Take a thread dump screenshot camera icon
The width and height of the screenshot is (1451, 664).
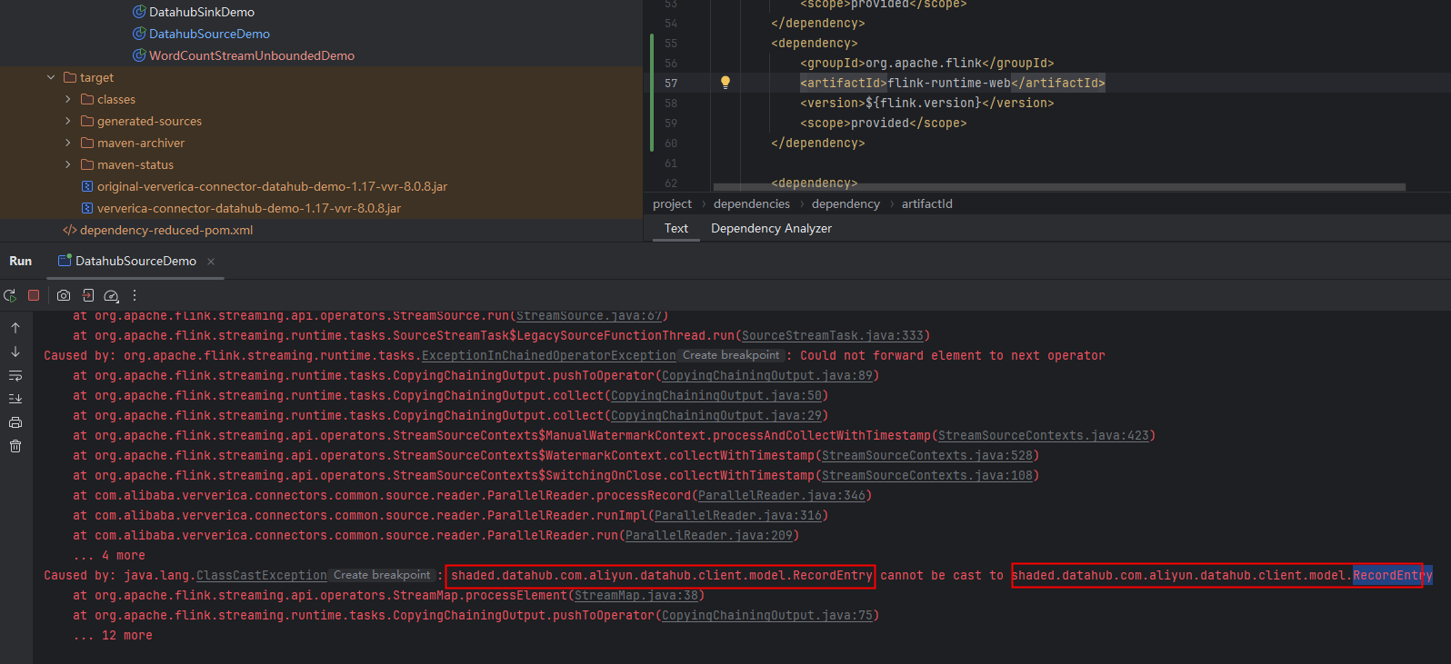click(x=64, y=295)
